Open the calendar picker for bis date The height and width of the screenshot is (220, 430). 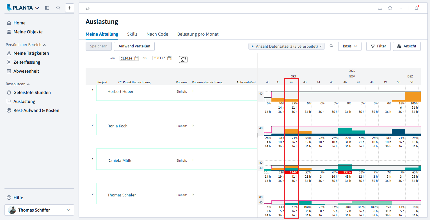point(169,58)
